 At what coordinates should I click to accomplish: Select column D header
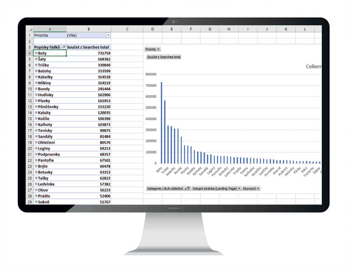[153, 29]
